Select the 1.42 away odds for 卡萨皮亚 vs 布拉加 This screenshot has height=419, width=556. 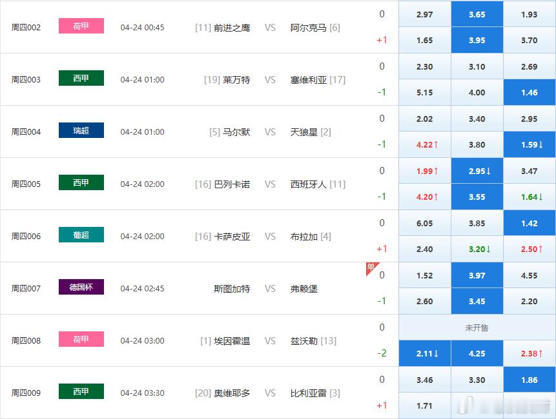pyautogui.click(x=529, y=222)
